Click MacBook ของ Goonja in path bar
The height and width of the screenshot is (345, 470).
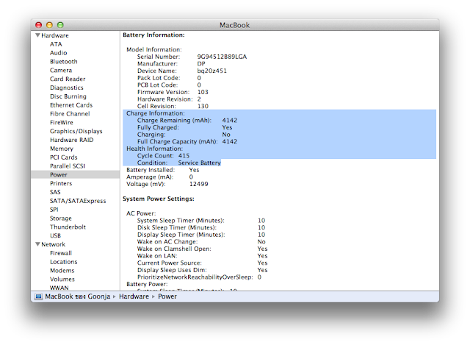tap(78, 296)
